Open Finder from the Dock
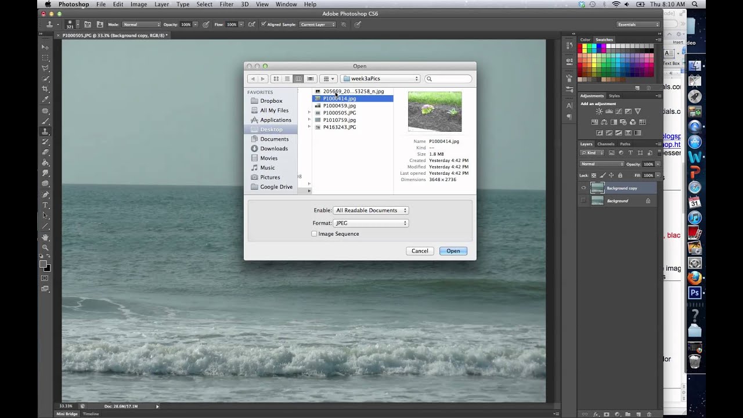The height and width of the screenshot is (418, 743). [695, 66]
